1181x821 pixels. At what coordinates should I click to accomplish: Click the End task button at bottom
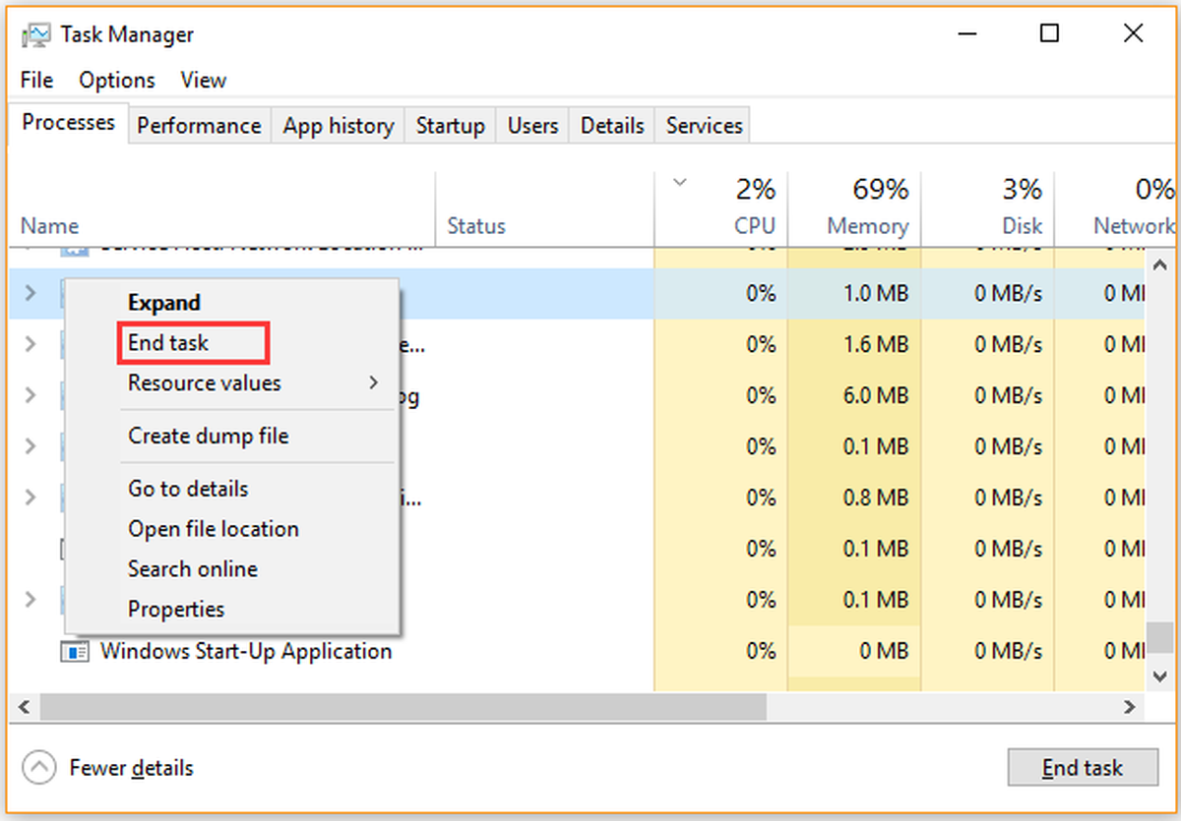click(1083, 768)
